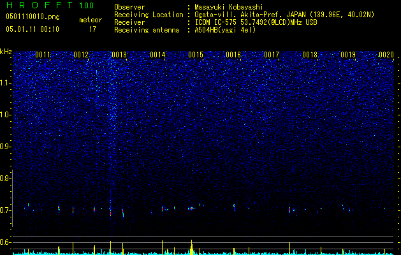The height and width of the screenshot is (255, 401).
Task: Click the 0011 time marker
Action: 43,55
